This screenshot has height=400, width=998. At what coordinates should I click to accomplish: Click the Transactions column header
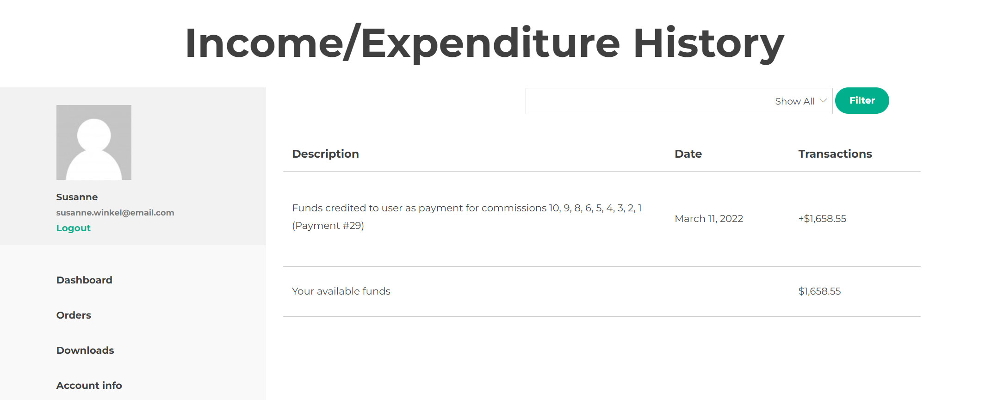[835, 154]
